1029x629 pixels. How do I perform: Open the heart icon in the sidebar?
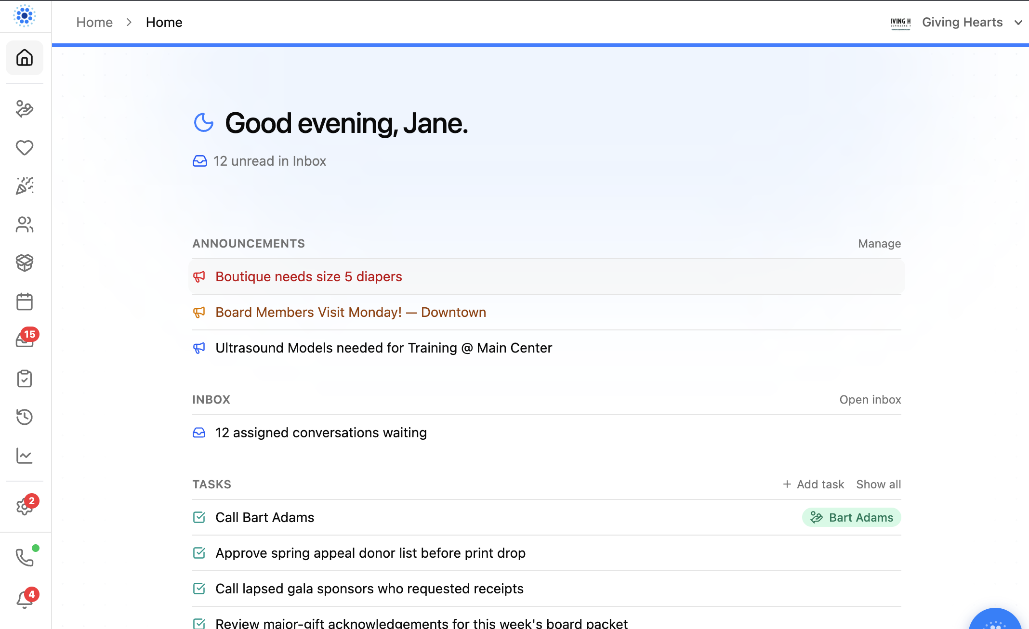pyautogui.click(x=25, y=147)
